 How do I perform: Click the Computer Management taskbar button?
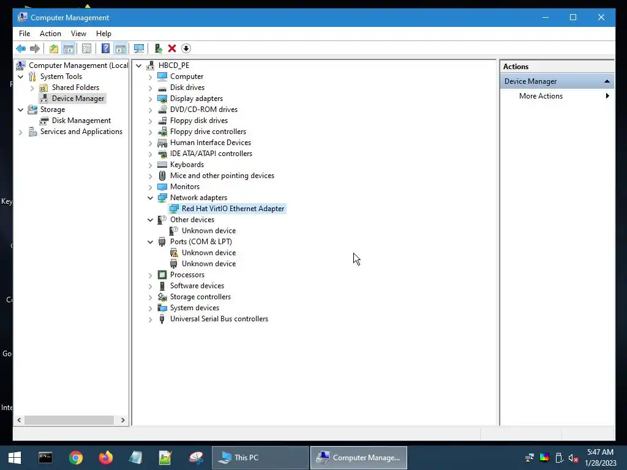click(359, 458)
